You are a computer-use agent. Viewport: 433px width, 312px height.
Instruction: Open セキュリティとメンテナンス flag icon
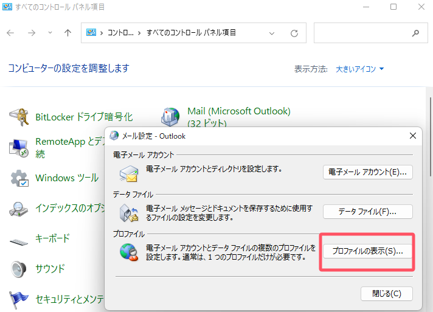(18, 300)
